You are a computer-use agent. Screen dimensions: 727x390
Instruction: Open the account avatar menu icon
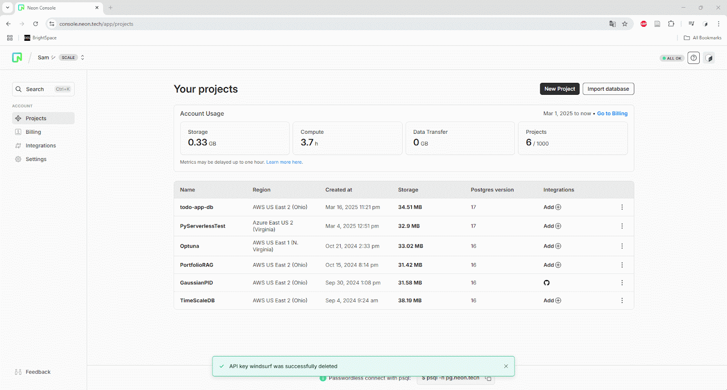point(709,58)
